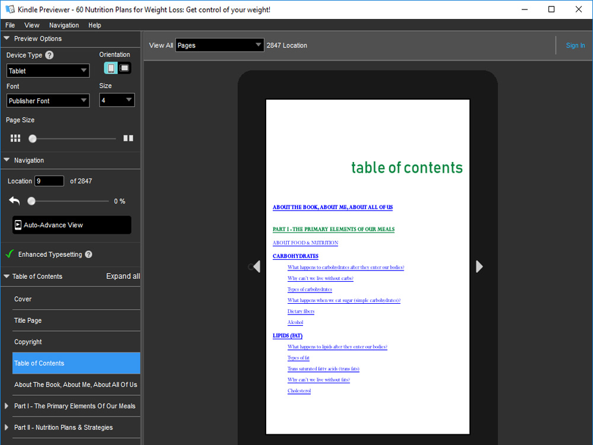Image resolution: width=593 pixels, height=445 pixels.
Task: Click Expand all in Table of Contents
Action: pyautogui.click(x=123, y=276)
